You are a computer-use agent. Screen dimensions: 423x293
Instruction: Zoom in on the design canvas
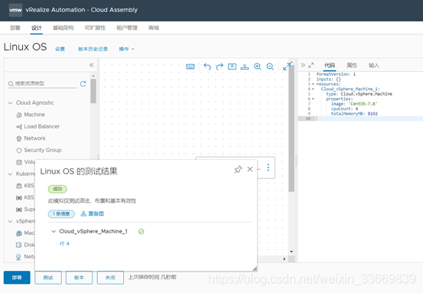(x=257, y=67)
